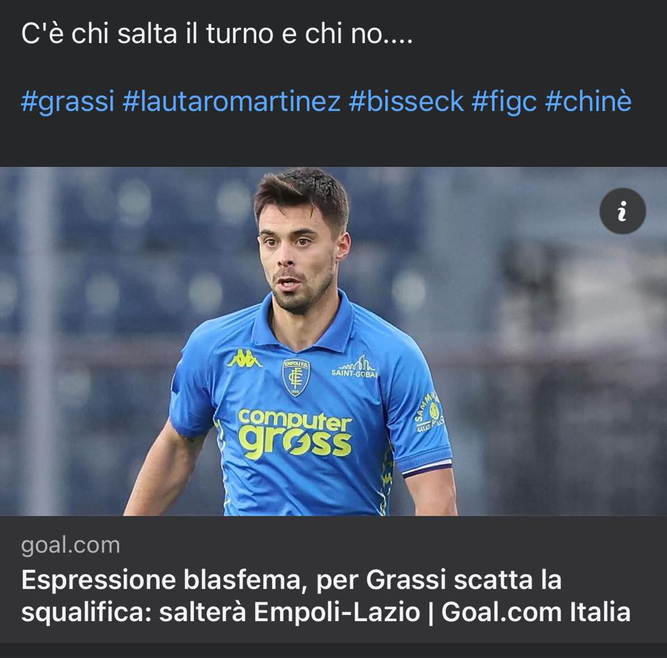Open the #figc hashtag

[x=504, y=101]
